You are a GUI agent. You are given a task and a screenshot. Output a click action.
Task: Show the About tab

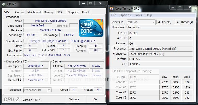click(85, 12)
